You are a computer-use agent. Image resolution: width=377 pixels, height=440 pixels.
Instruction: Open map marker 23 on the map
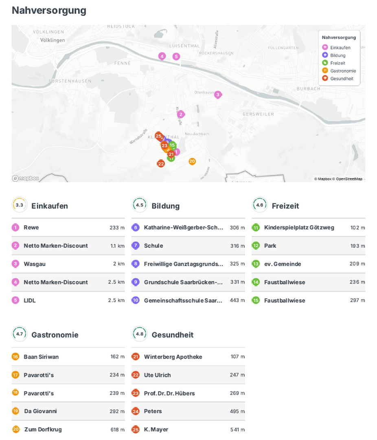coord(164,145)
